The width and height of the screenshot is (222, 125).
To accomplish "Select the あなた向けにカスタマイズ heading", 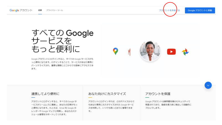I will [x=107, y=94].
